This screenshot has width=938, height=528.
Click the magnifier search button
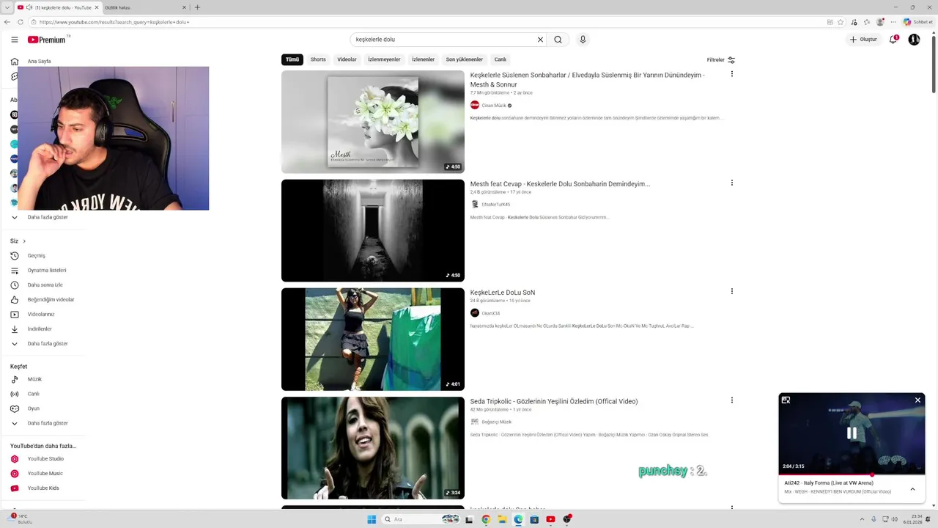558,40
